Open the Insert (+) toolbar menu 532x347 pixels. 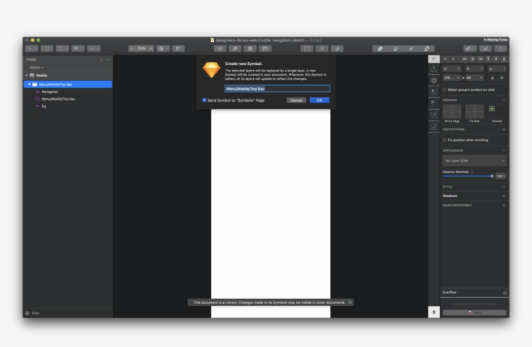click(31, 49)
